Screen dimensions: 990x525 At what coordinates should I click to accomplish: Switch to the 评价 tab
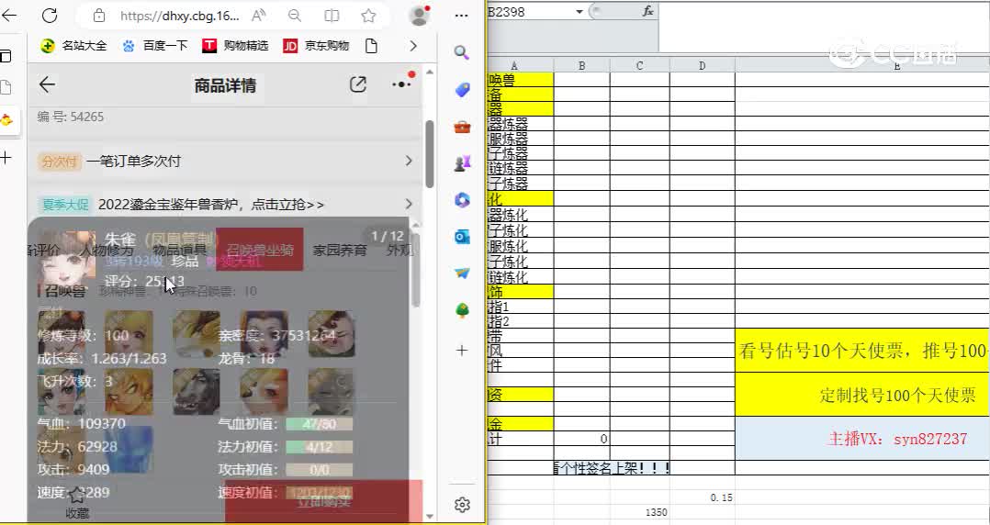click(x=43, y=251)
